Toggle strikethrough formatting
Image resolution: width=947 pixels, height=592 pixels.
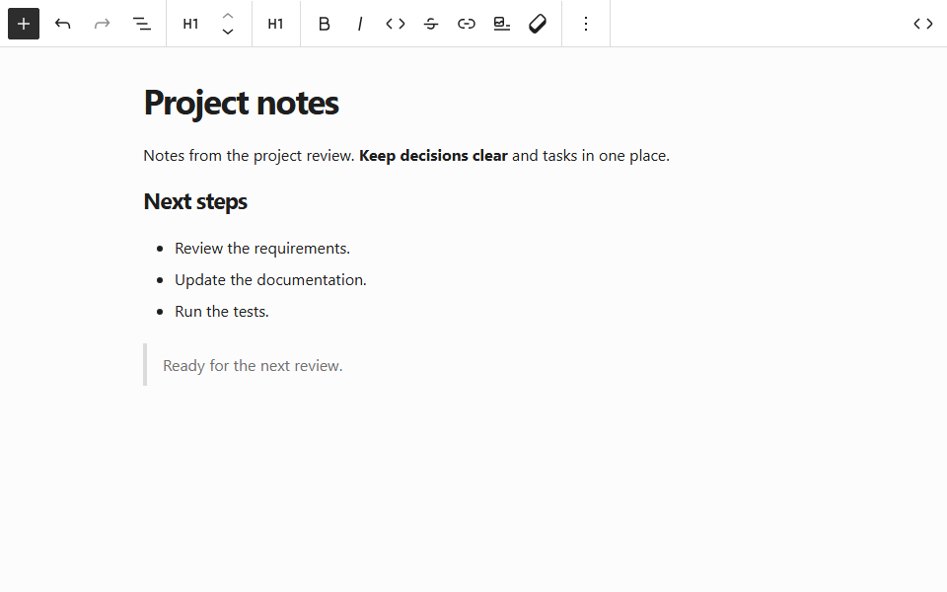(x=431, y=24)
